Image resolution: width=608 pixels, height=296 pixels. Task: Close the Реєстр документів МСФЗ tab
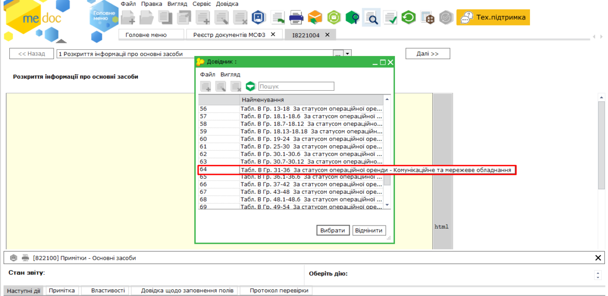[x=273, y=34]
